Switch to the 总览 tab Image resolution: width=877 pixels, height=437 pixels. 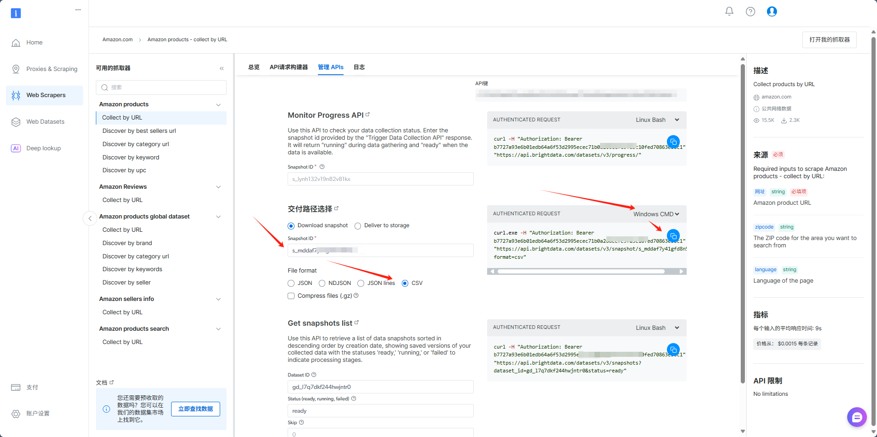[254, 67]
